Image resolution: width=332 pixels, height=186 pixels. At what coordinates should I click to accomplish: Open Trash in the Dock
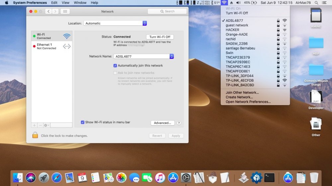[314, 177]
